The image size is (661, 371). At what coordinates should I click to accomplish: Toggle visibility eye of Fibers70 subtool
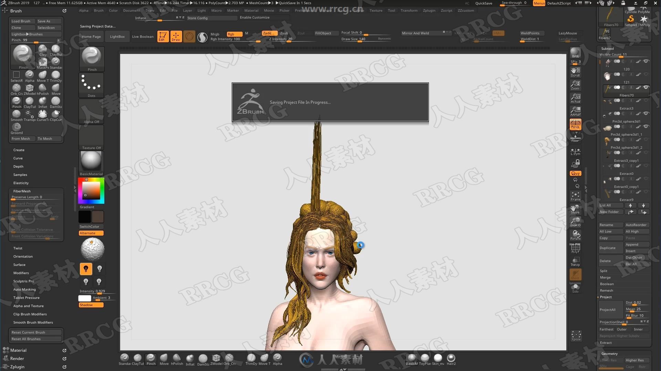coord(646,87)
